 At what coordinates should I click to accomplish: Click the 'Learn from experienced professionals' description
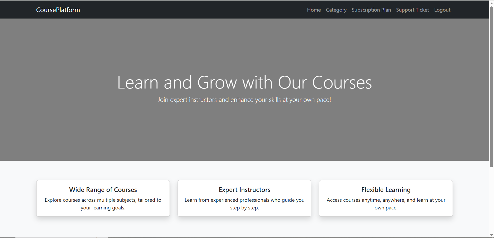point(244,204)
